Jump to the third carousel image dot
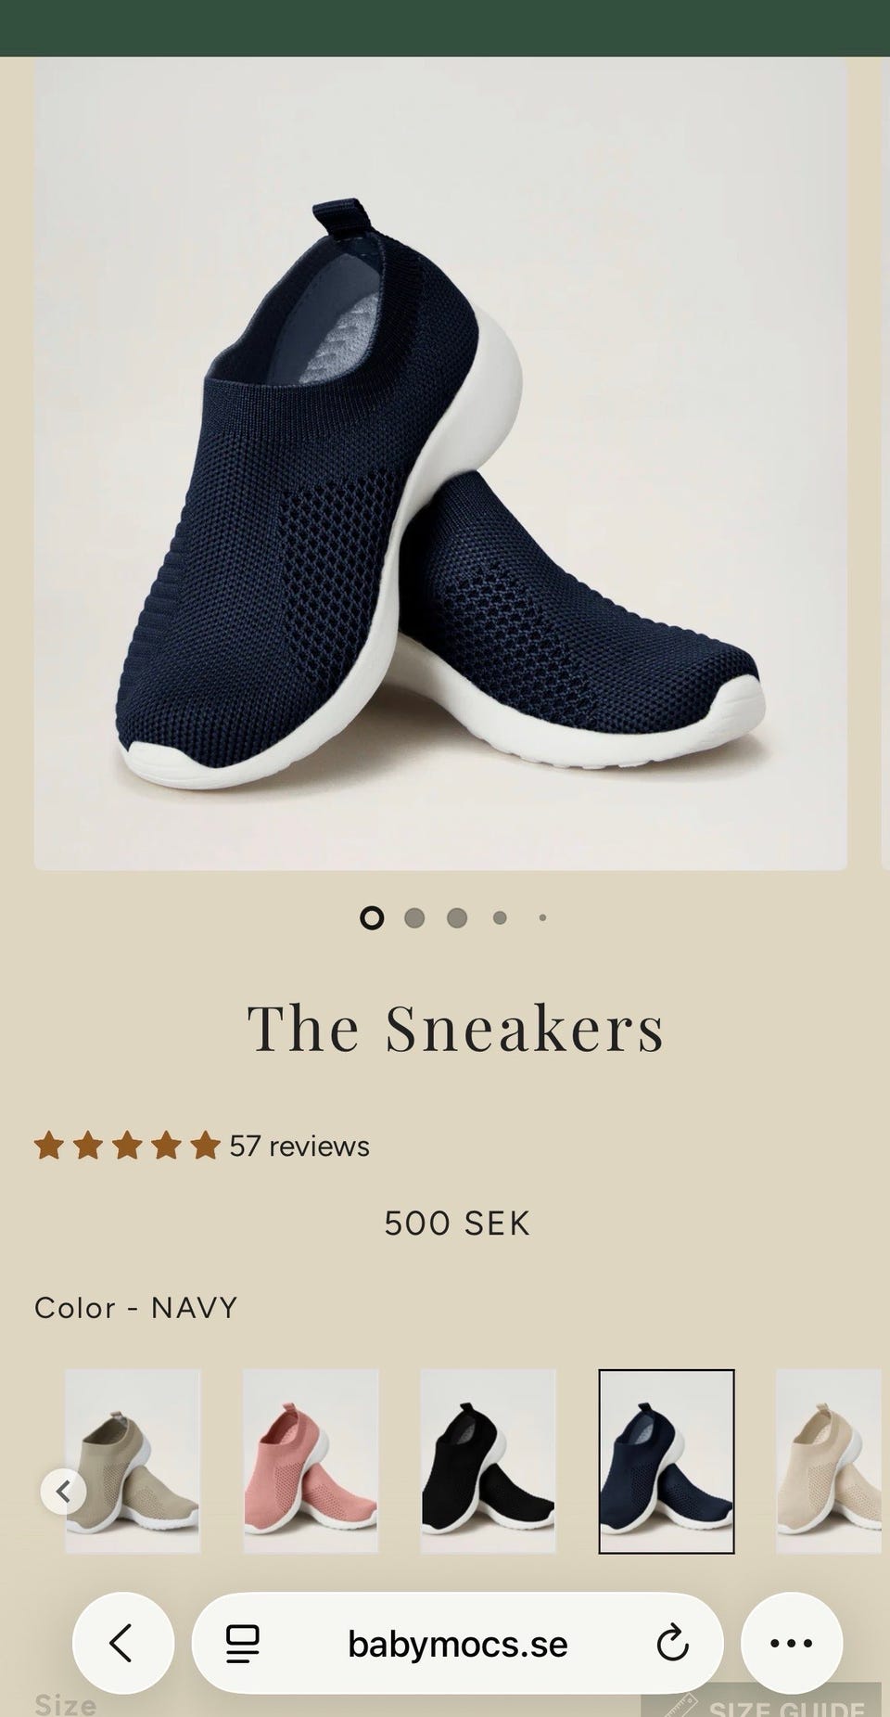 pos(457,918)
